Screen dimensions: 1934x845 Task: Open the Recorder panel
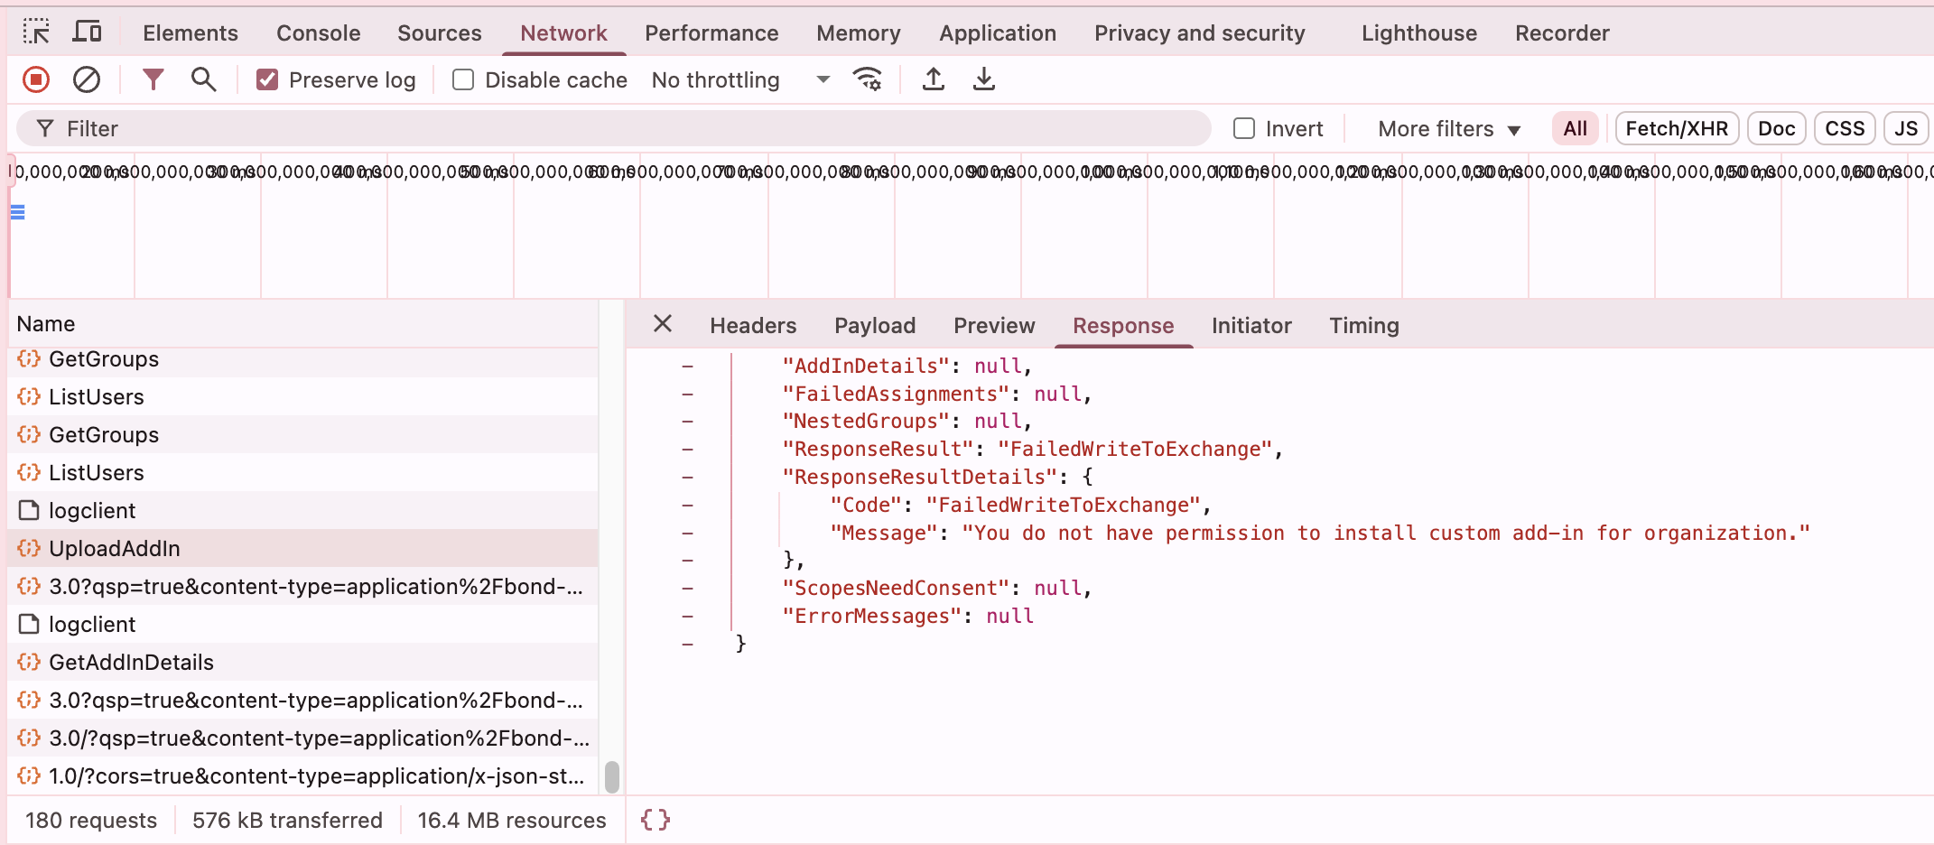1562,32
